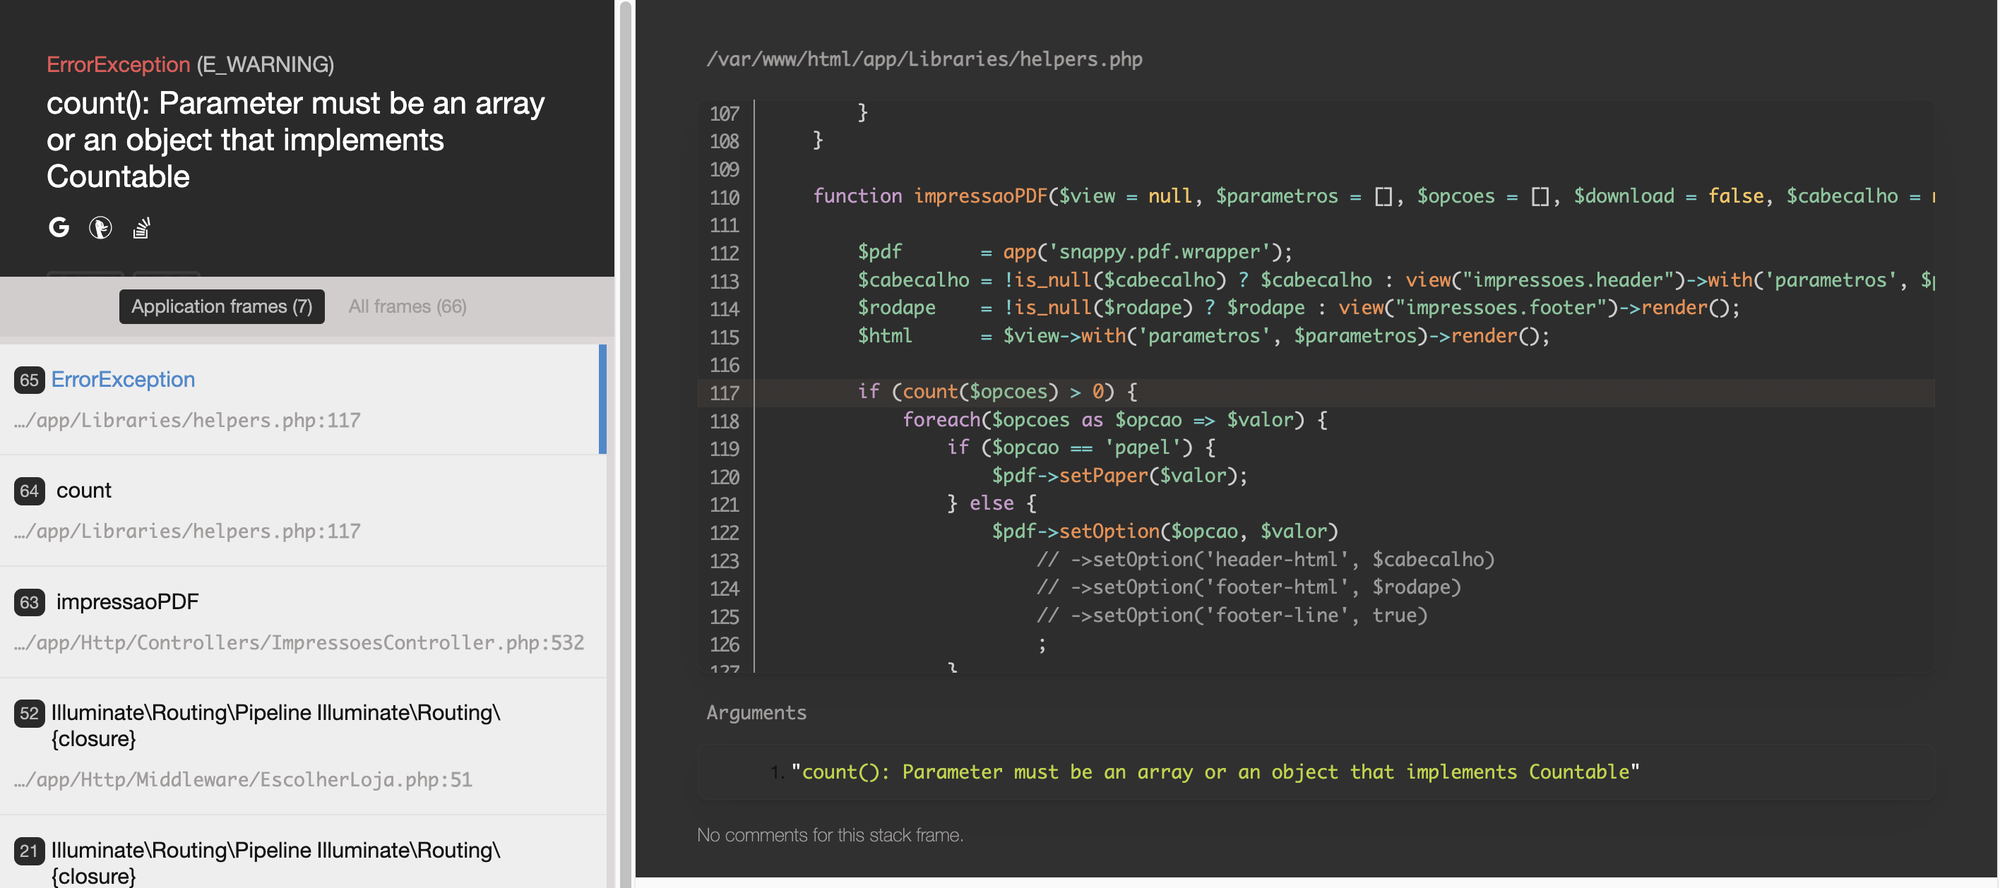Click the frame number 63 badge

30,602
